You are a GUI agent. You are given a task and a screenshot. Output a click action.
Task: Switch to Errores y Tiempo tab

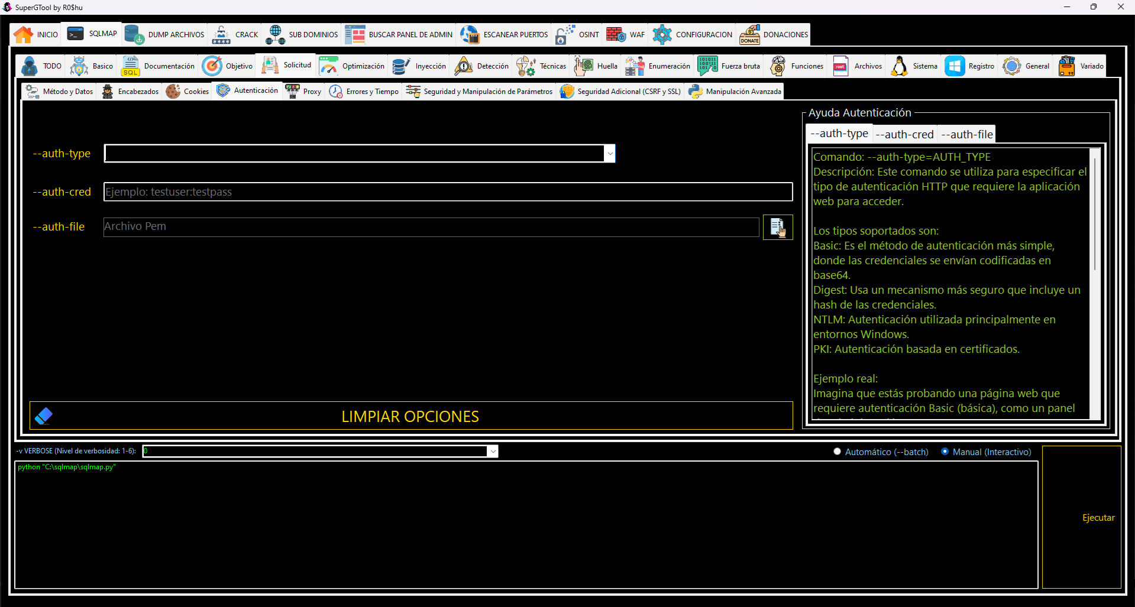click(x=364, y=92)
